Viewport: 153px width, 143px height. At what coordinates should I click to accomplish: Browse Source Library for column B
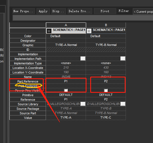(x=123, y=104)
